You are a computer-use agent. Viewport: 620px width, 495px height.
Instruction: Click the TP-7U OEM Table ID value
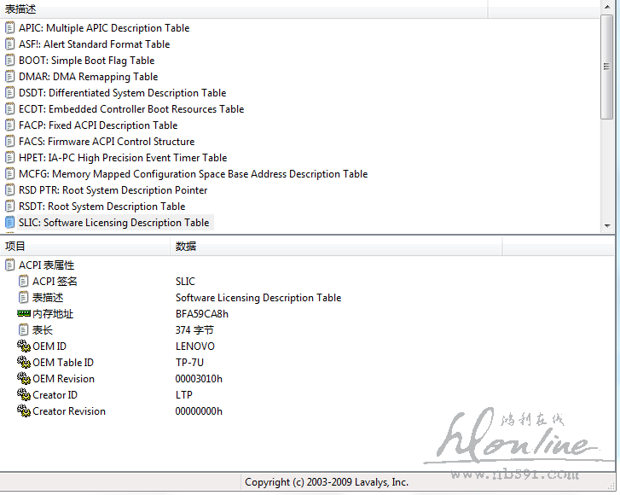[190, 363]
